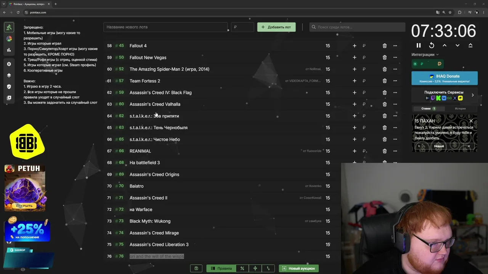Toggle the sort order arrows button

(x=268, y=268)
